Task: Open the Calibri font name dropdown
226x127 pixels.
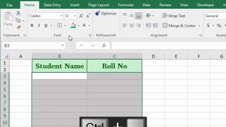Action: [61, 16]
